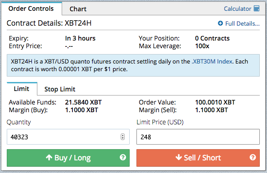Select the Limit order tab
Screen dimensions: 267x173
point(22,89)
